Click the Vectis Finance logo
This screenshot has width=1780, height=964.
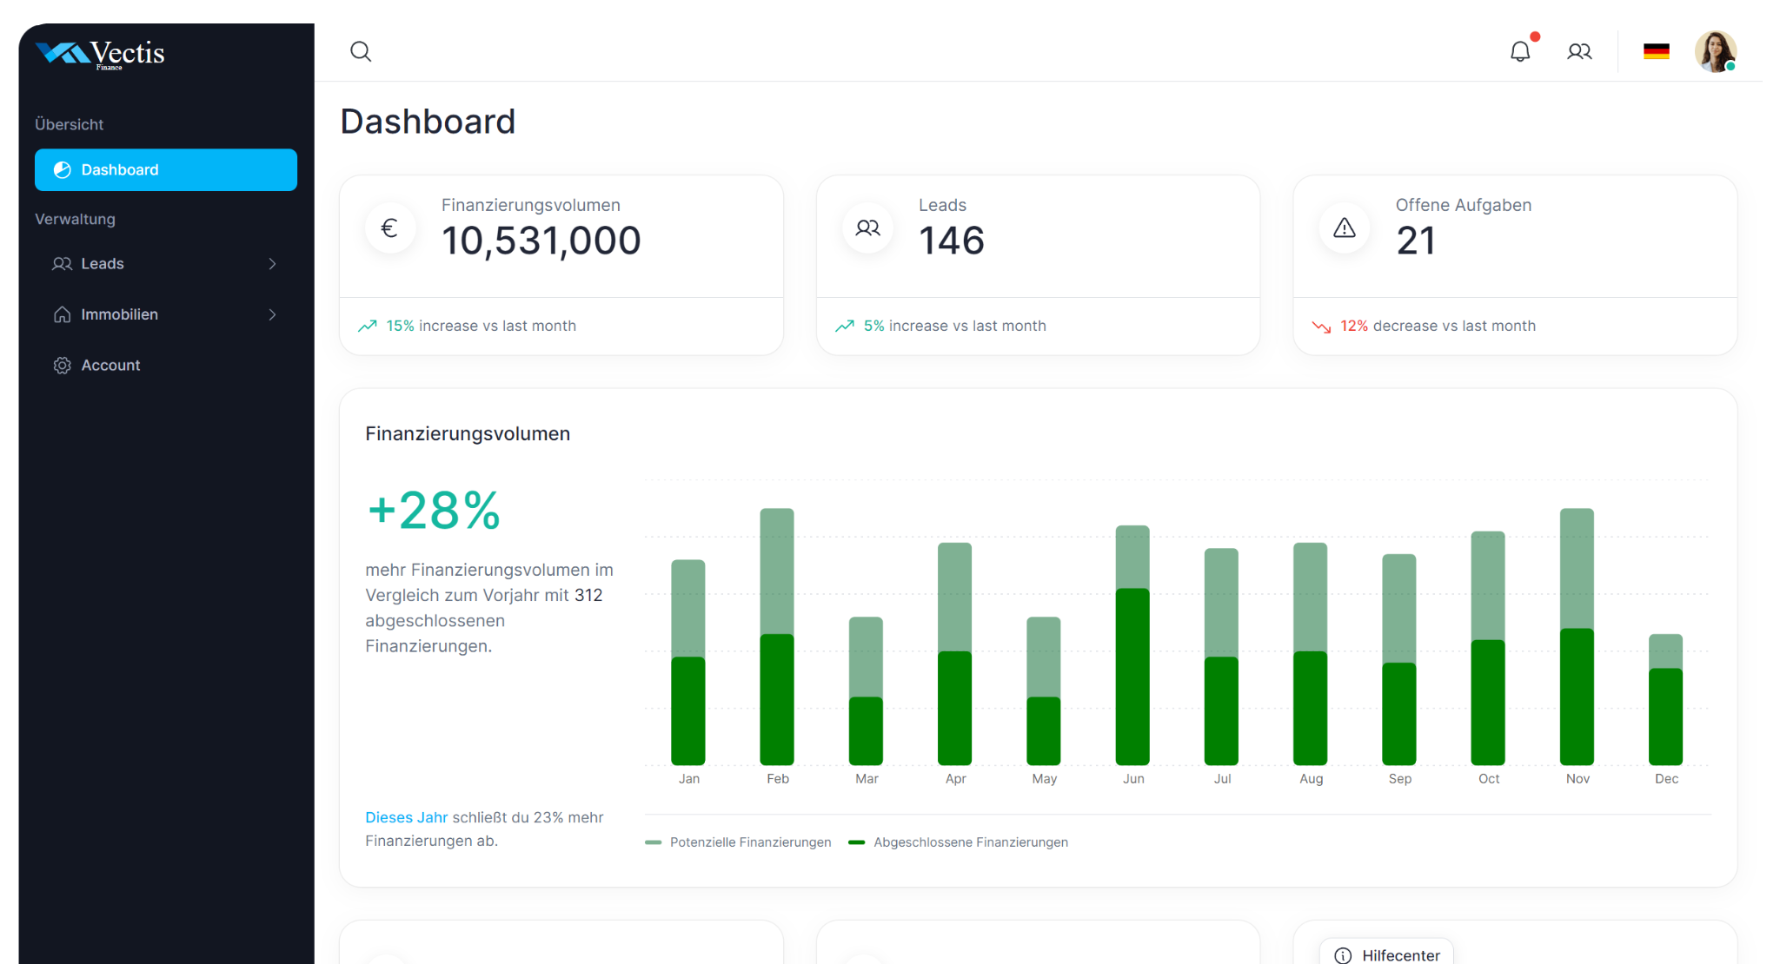101,54
